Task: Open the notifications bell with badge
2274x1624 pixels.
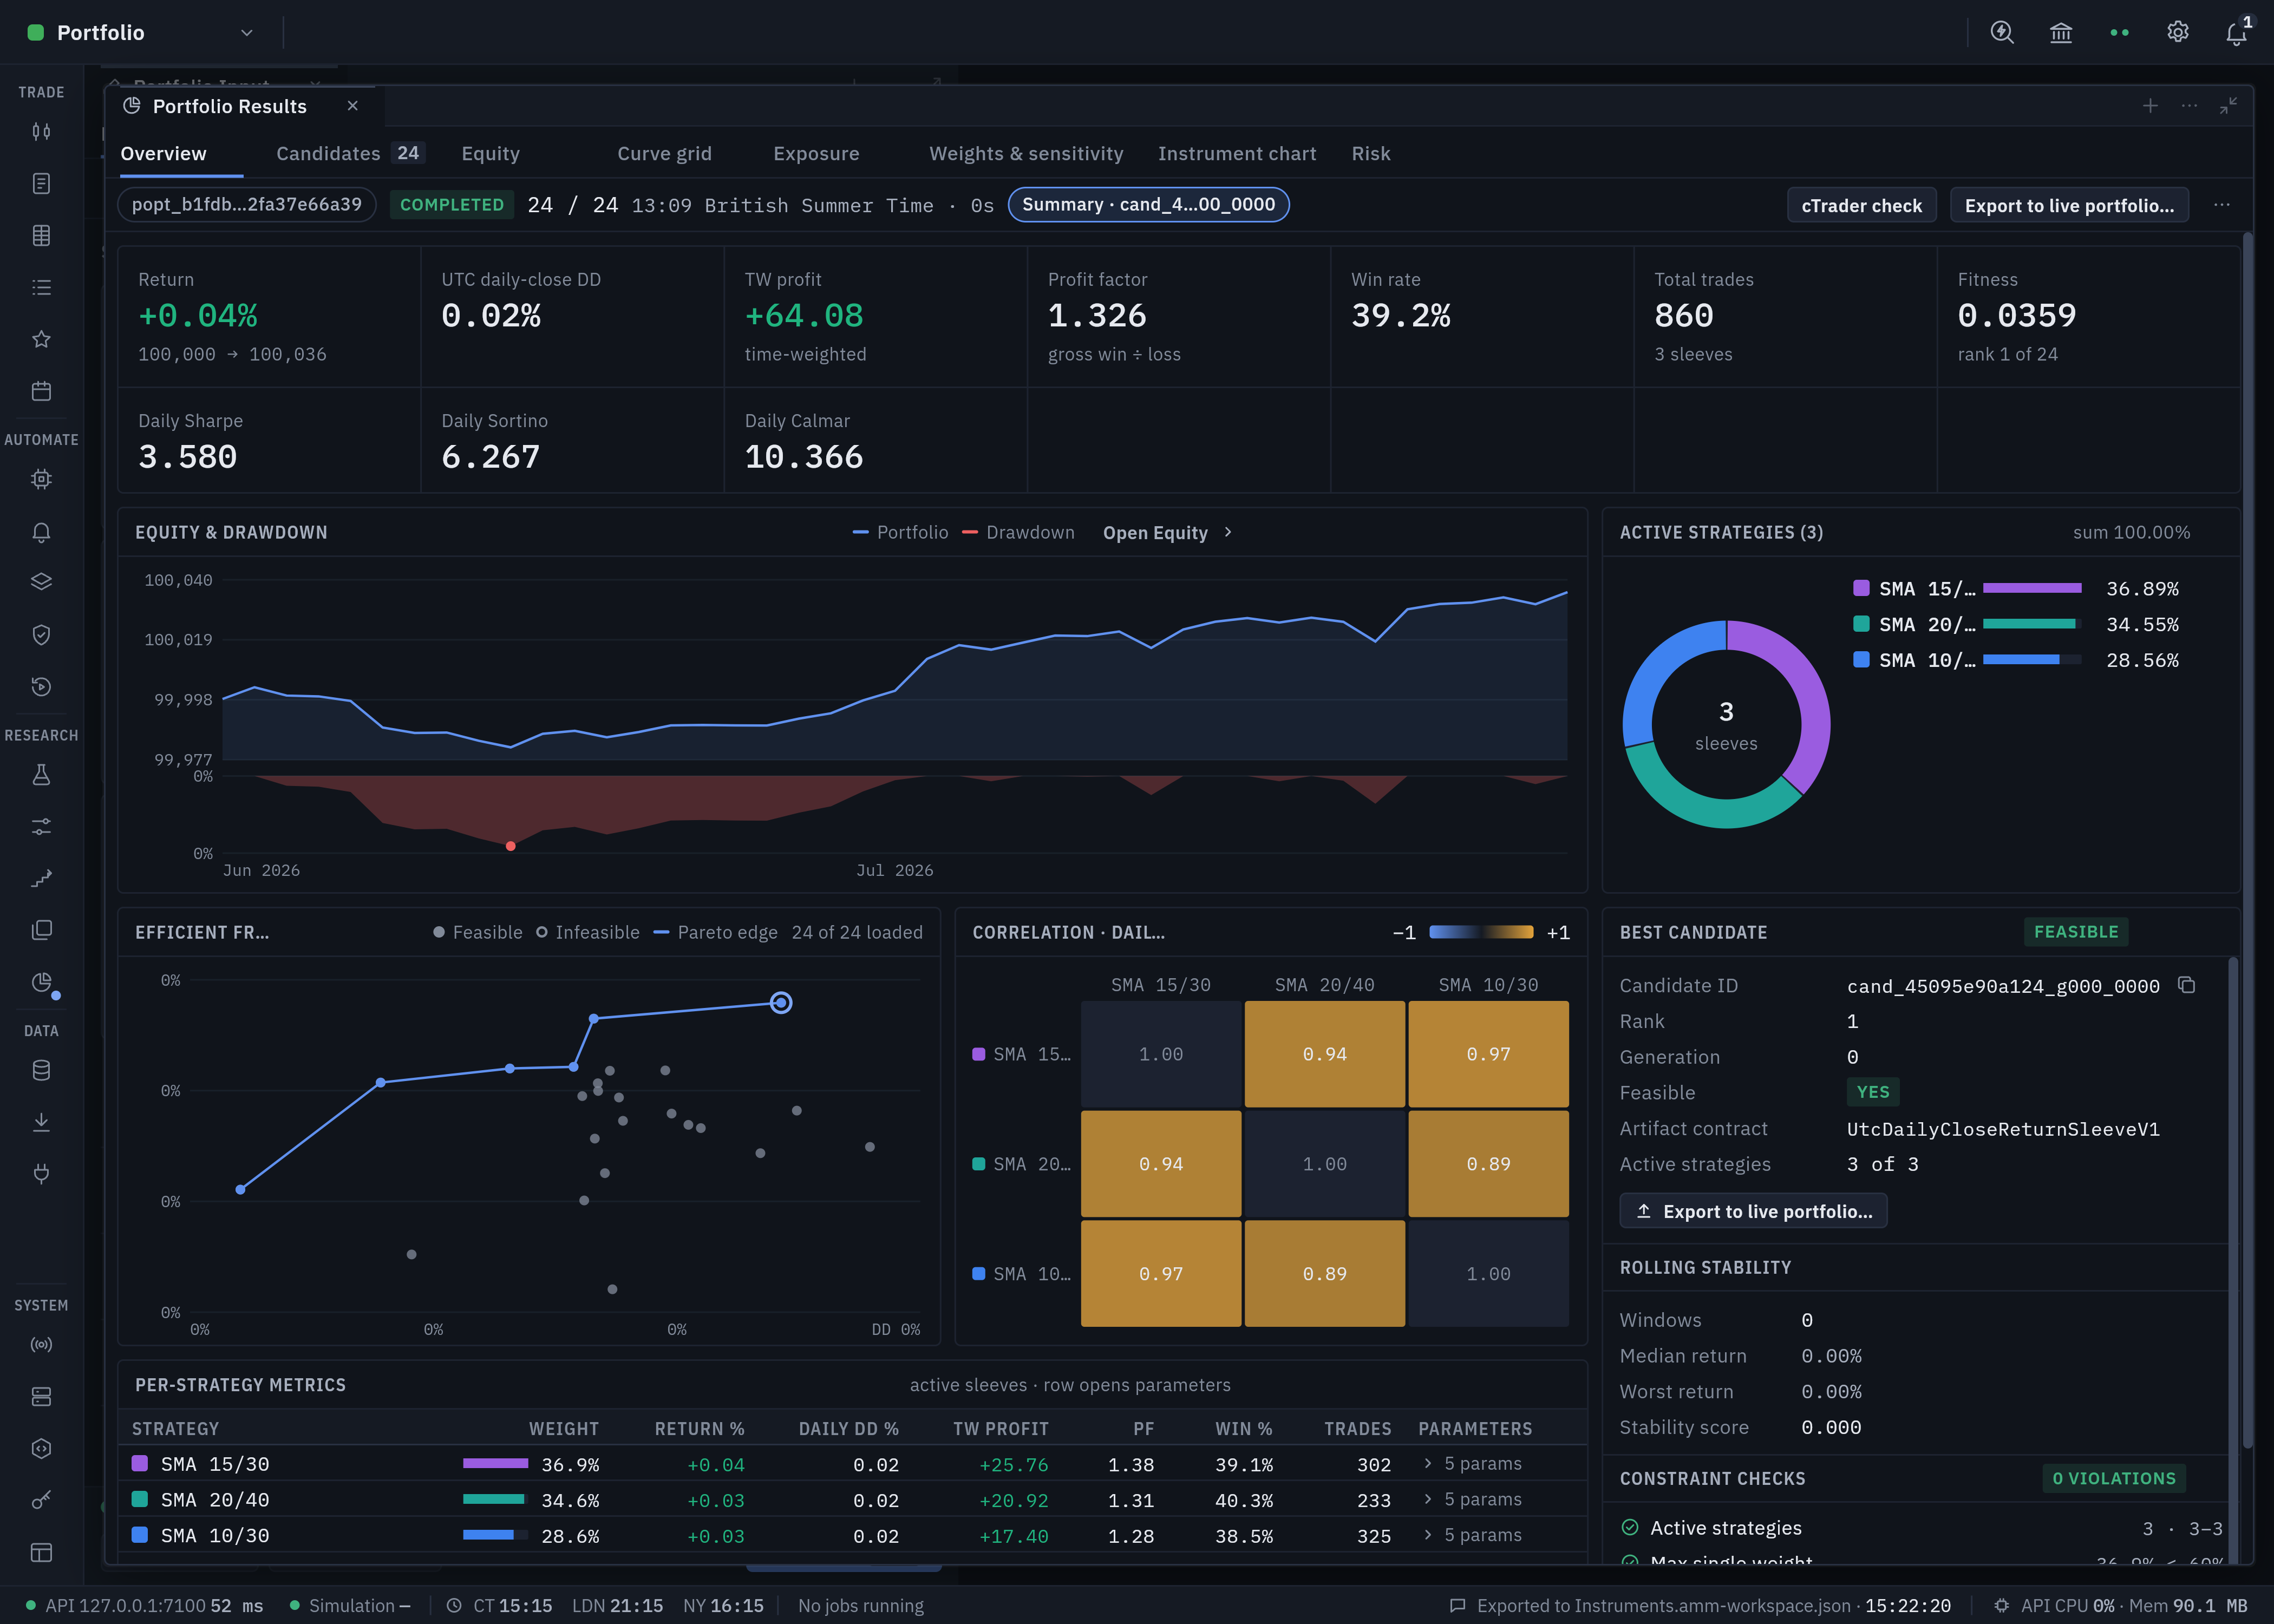Action: click(2237, 32)
